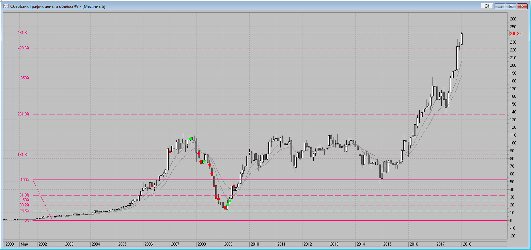531x250 pixels.
Task: Maximize the Сбербанк chart window
Action: [x=511, y=6]
